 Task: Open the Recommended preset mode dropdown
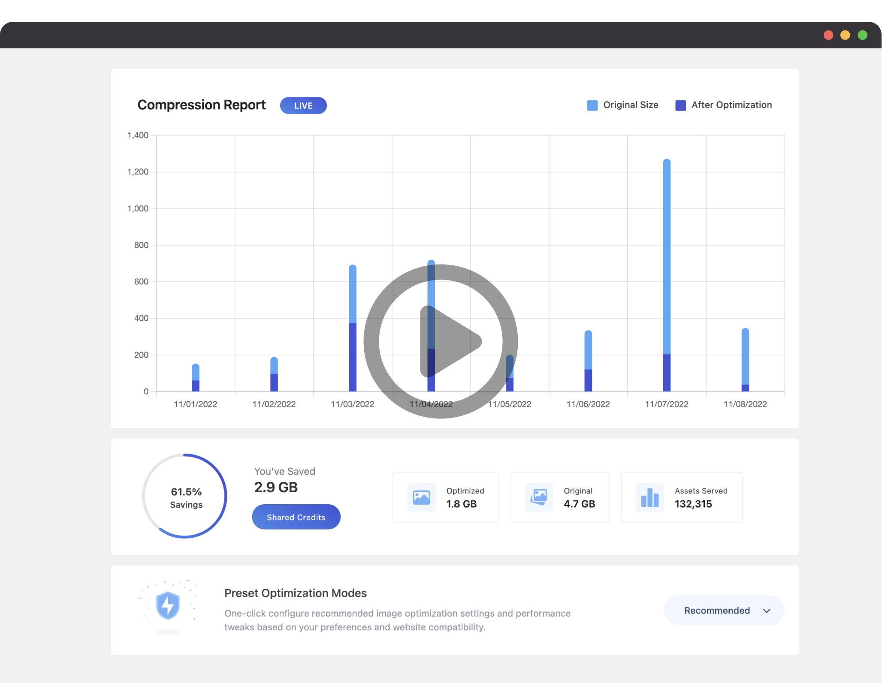pyautogui.click(x=724, y=610)
